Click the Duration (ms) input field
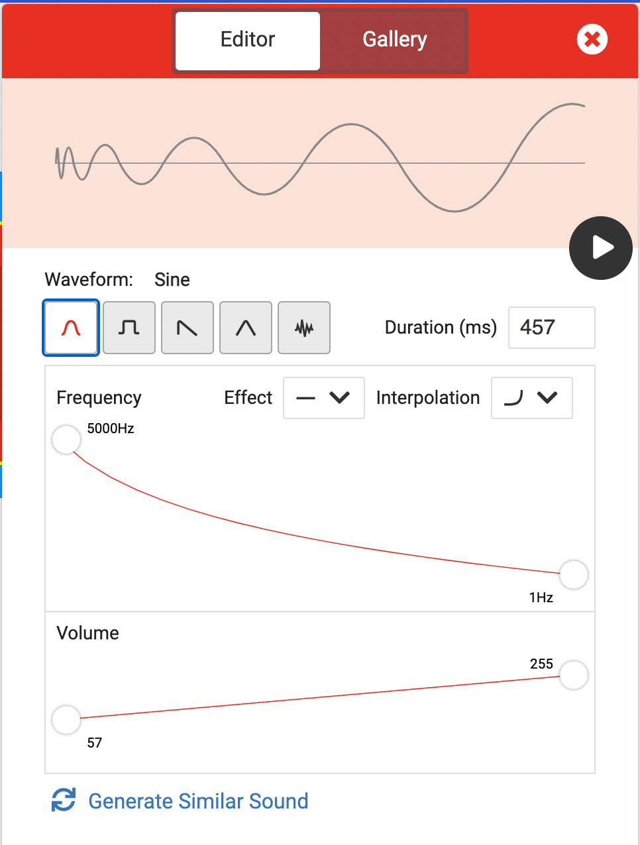 [x=552, y=328]
